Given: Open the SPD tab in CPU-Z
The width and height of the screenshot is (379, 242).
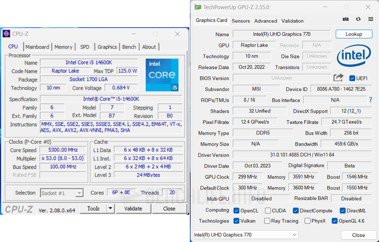Looking at the screenshot, I should [x=85, y=47].
